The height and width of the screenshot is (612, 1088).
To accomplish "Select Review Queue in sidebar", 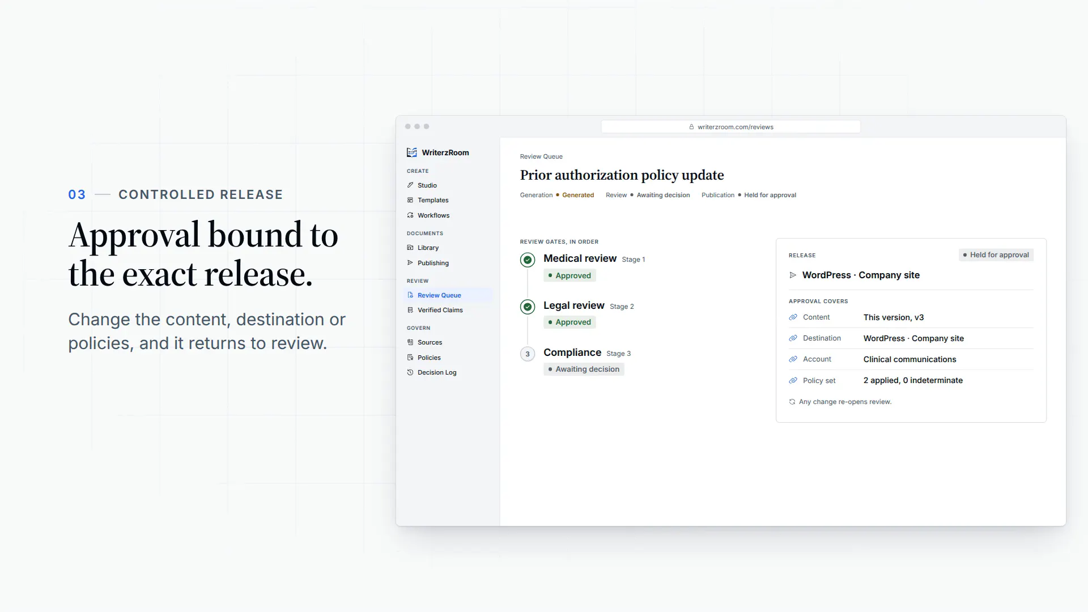I will coord(448,295).
